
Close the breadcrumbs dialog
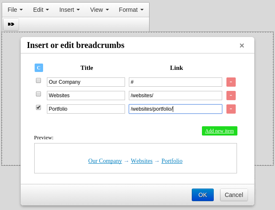click(x=242, y=46)
